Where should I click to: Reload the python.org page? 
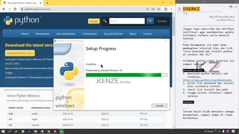pyautogui.click(x=15, y=9)
